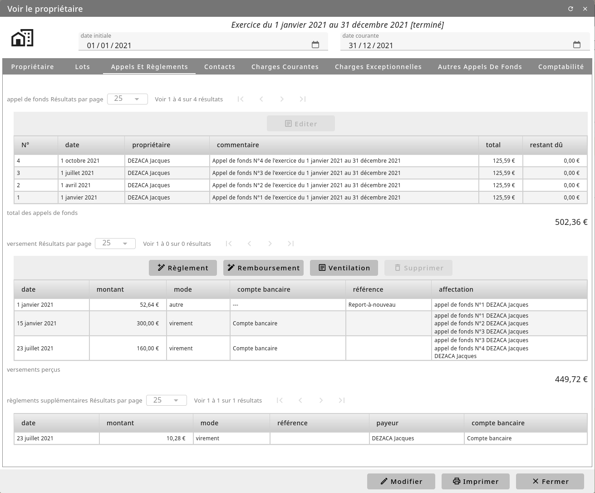Go to last page of règlements supplémentaires
Screen dimensions: 595x493
(x=342, y=400)
